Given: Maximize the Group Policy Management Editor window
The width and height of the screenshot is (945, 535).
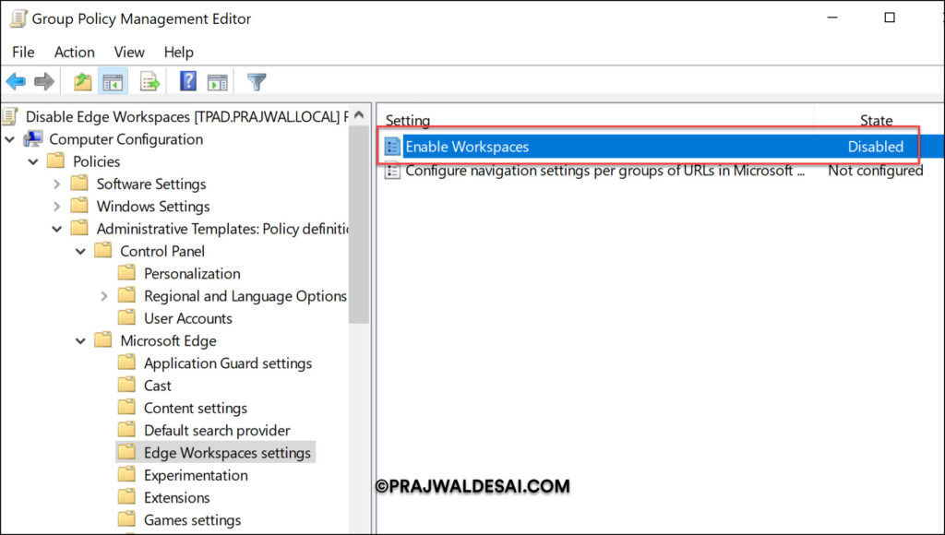Looking at the screenshot, I should [890, 18].
